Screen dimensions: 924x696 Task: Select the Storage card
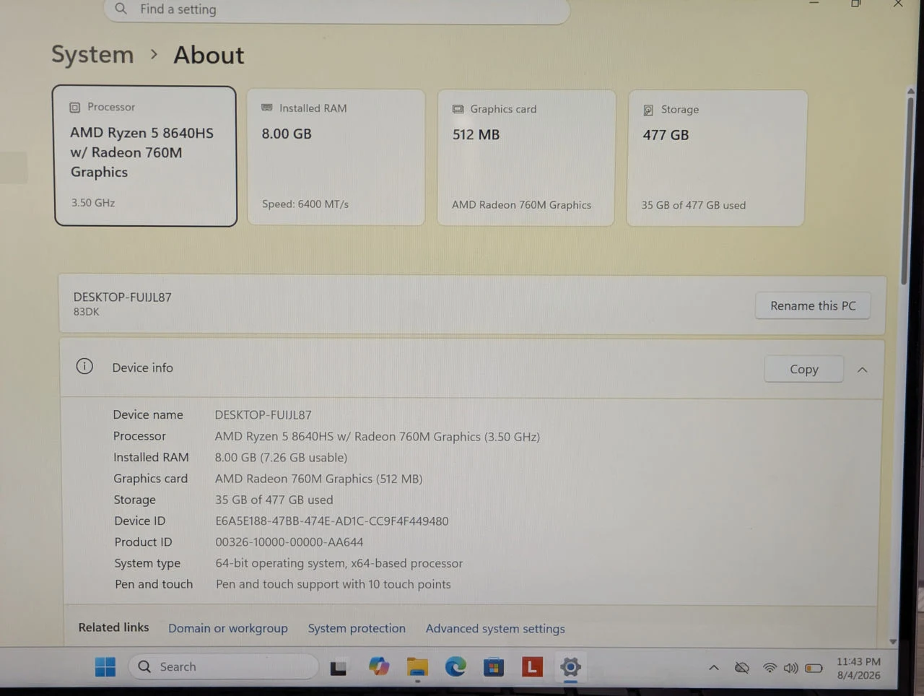coord(716,157)
